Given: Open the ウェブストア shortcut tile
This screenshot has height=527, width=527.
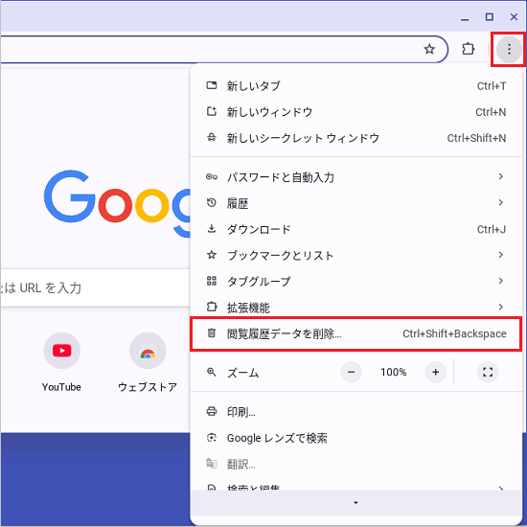Looking at the screenshot, I should coord(148,362).
